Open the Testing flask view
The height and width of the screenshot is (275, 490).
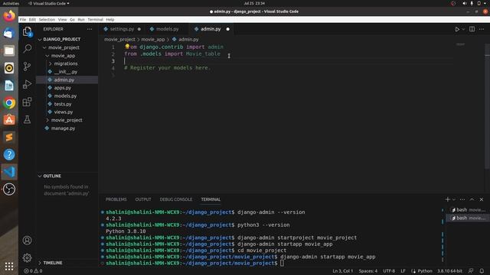tap(28, 119)
